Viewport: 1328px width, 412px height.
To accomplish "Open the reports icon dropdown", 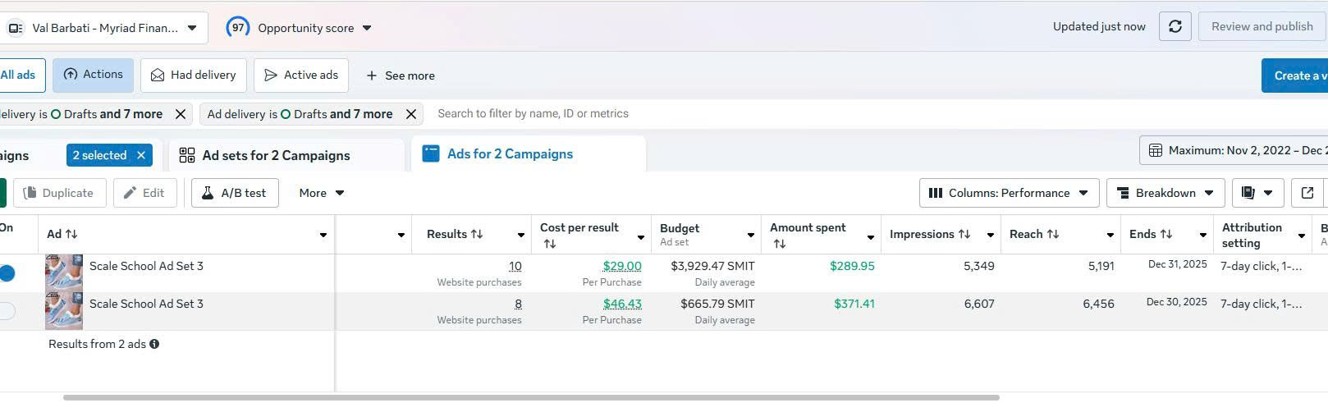I will pos(1257,193).
